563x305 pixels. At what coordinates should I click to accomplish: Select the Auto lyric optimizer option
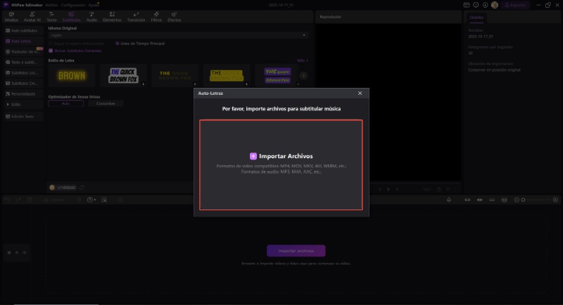pyautogui.click(x=65, y=103)
